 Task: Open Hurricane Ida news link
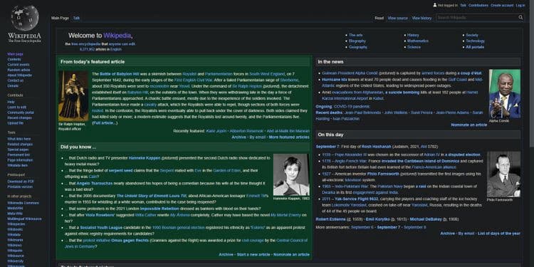pos(335,79)
